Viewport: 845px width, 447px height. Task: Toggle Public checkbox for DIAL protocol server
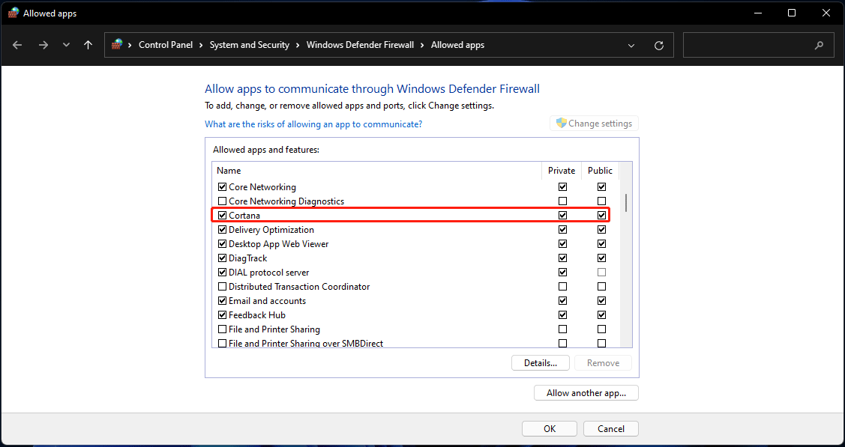[x=601, y=273]
